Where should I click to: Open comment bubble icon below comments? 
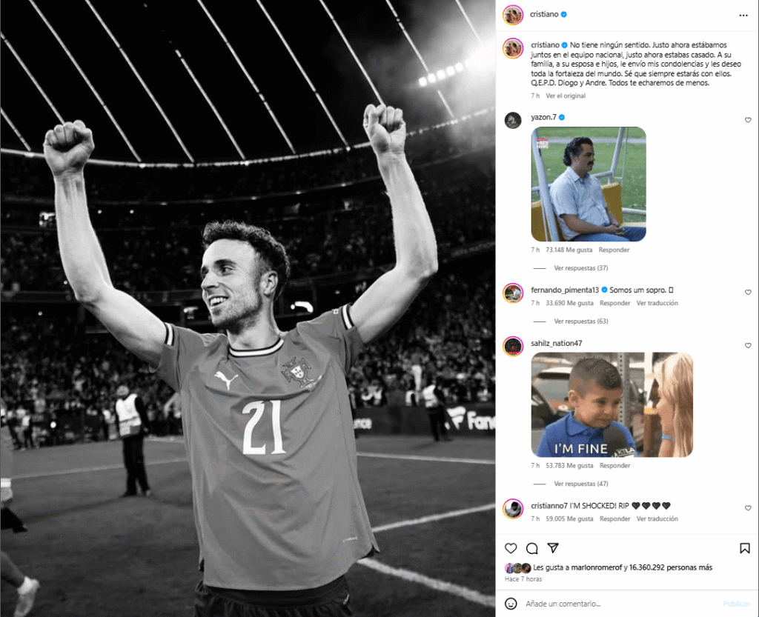tap(532, 548)
